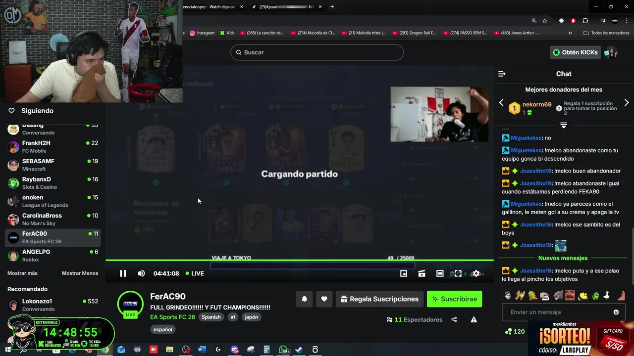
Task: Pause the live stream playback
Action: [123, 273]
